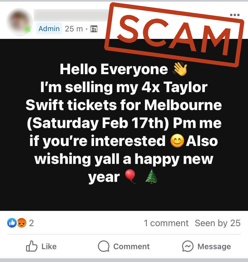Open the three-dot post options menu

click(x=235, y=15)
